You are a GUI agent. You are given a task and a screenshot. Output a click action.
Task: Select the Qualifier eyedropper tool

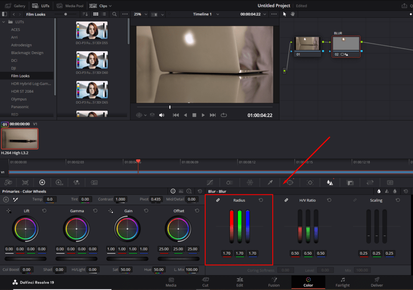[x=270, y=183]
